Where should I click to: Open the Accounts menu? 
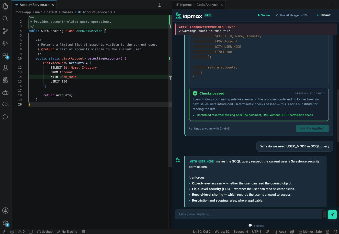(5, 210)
